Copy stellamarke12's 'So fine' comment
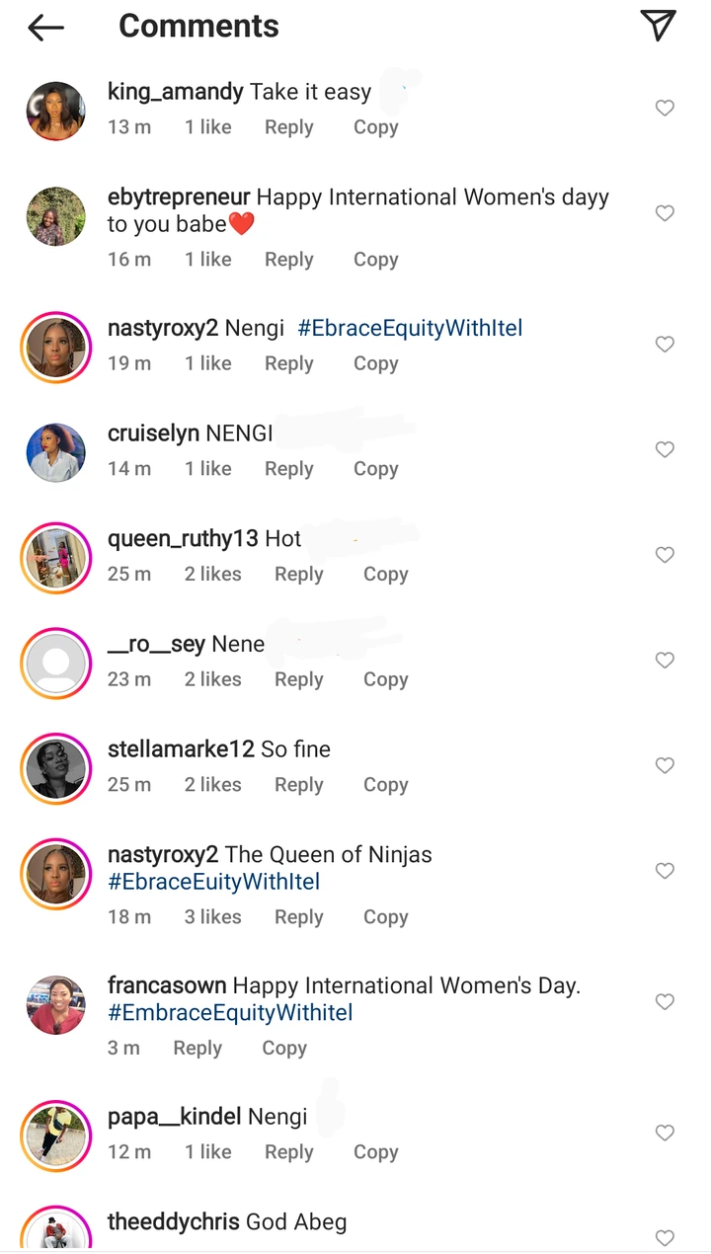Screen dimensions: 711x1254 (x=385, y=784)
